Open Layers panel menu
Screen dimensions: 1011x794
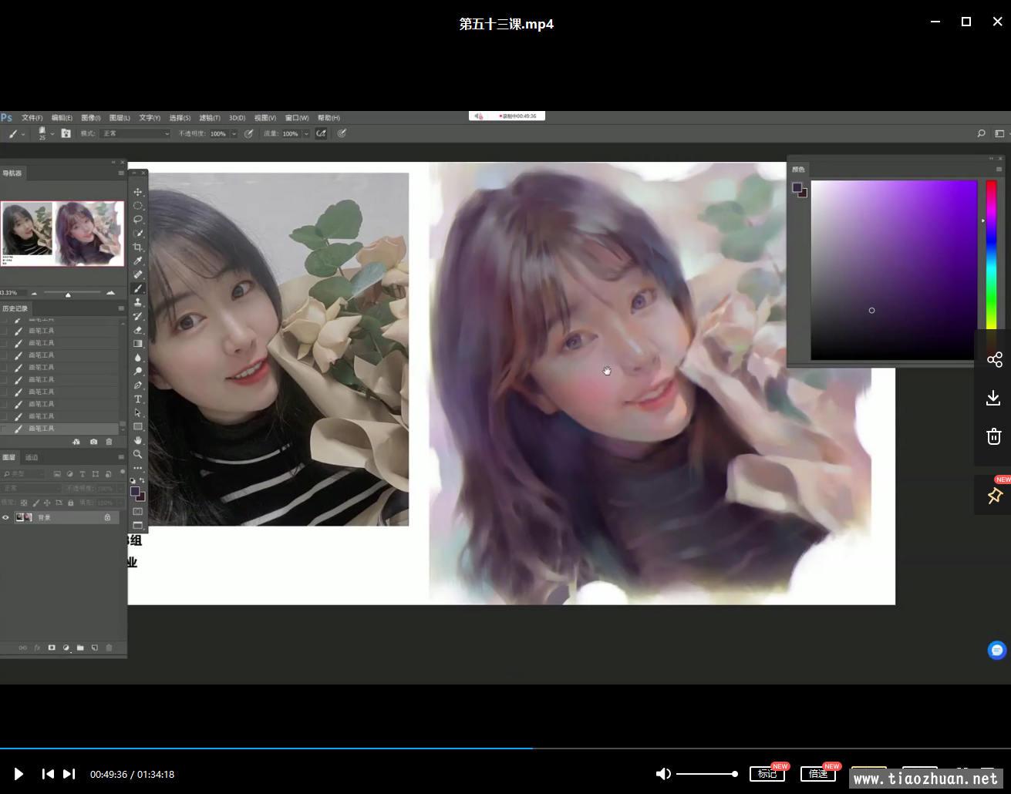pyautogui.click(x=121, y=457)
